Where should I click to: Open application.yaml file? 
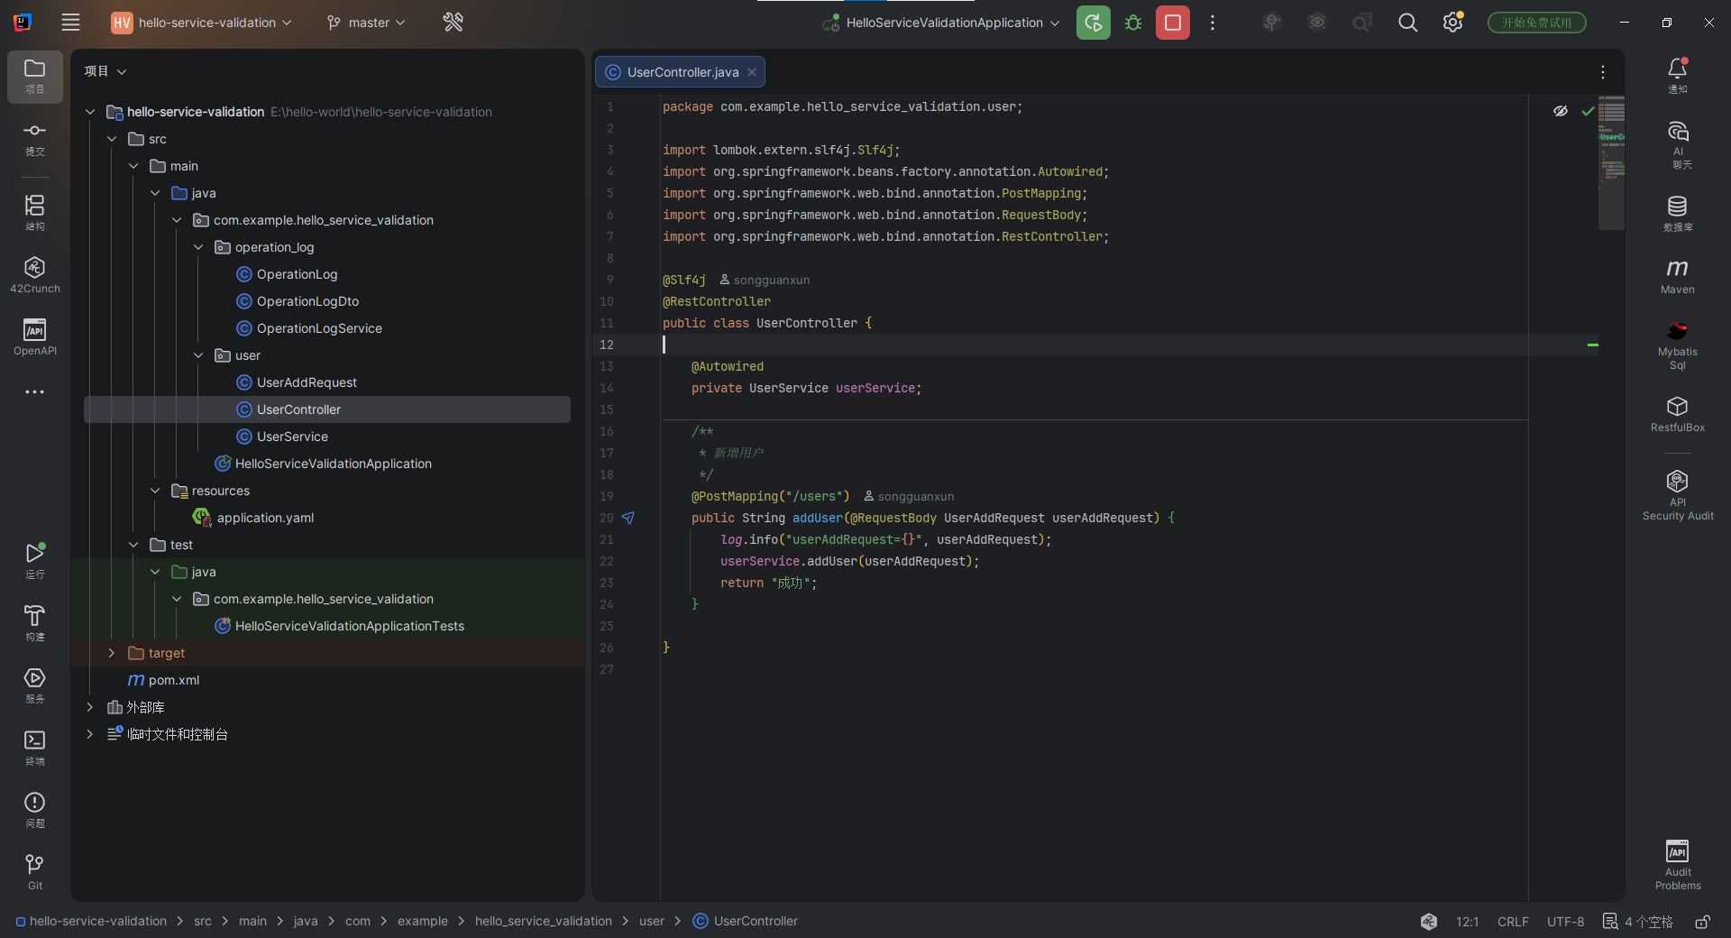point(265,518)
